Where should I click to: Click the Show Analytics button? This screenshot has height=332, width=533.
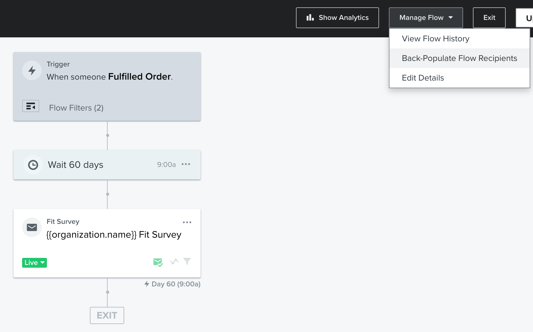coord(337,18)
